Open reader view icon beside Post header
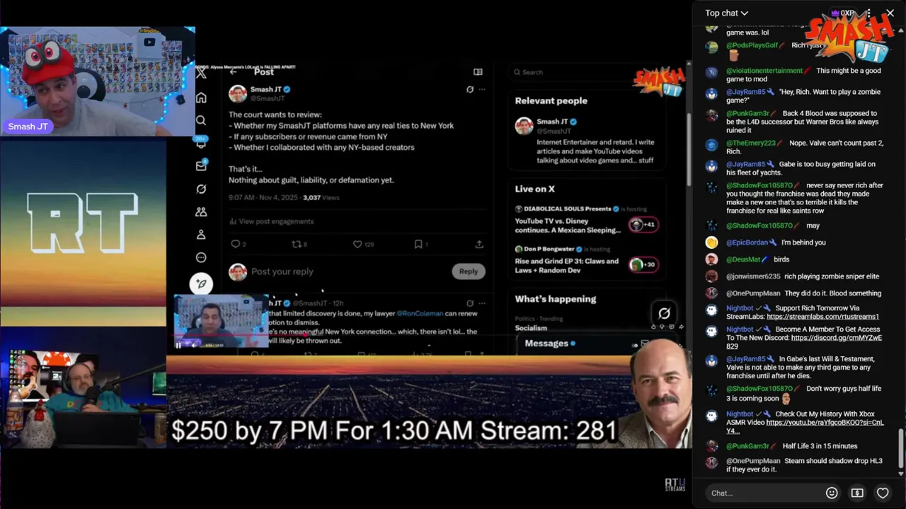Image resolution: width=906 pixels, height=509 pixels. click(478, 71)
